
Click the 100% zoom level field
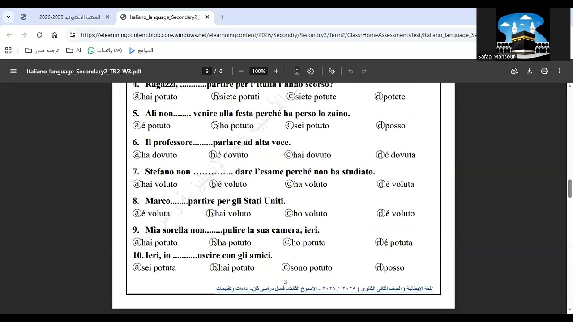point(258,71)
